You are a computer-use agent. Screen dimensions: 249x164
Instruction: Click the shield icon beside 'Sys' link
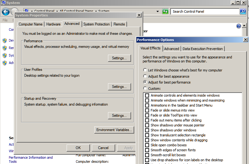(x=5, y=56)
